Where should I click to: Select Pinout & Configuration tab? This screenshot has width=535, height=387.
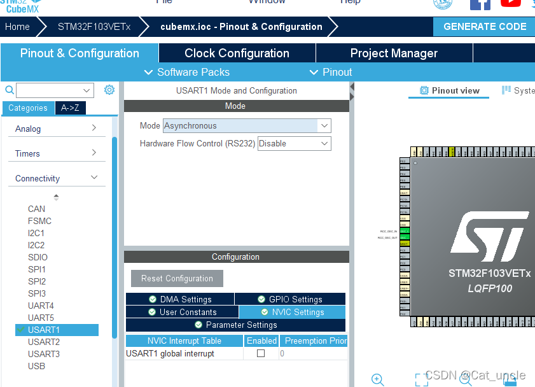(x=80, y=53)
